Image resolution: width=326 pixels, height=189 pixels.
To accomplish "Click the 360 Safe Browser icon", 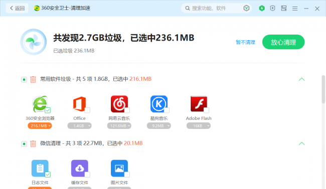I will pyautogui.click(x=40, y=104).
